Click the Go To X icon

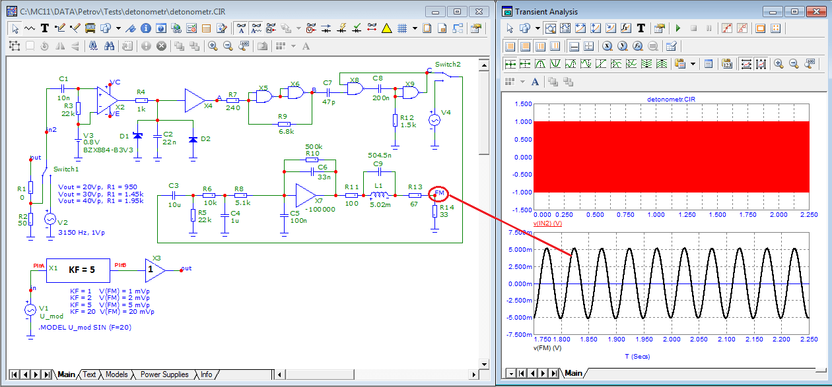pyautogui.click(x=607, y=46)
